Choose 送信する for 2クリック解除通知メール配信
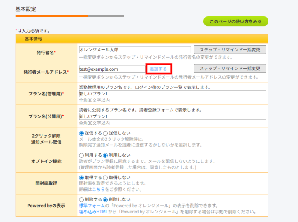 click(x=81, y=133)
